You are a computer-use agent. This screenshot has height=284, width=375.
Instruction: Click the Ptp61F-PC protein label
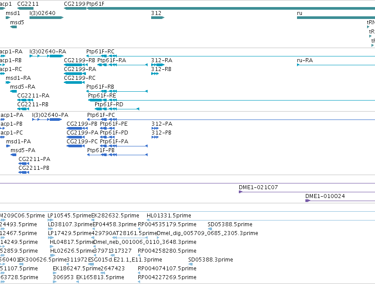pyautogui.click(x=101, y=115)
